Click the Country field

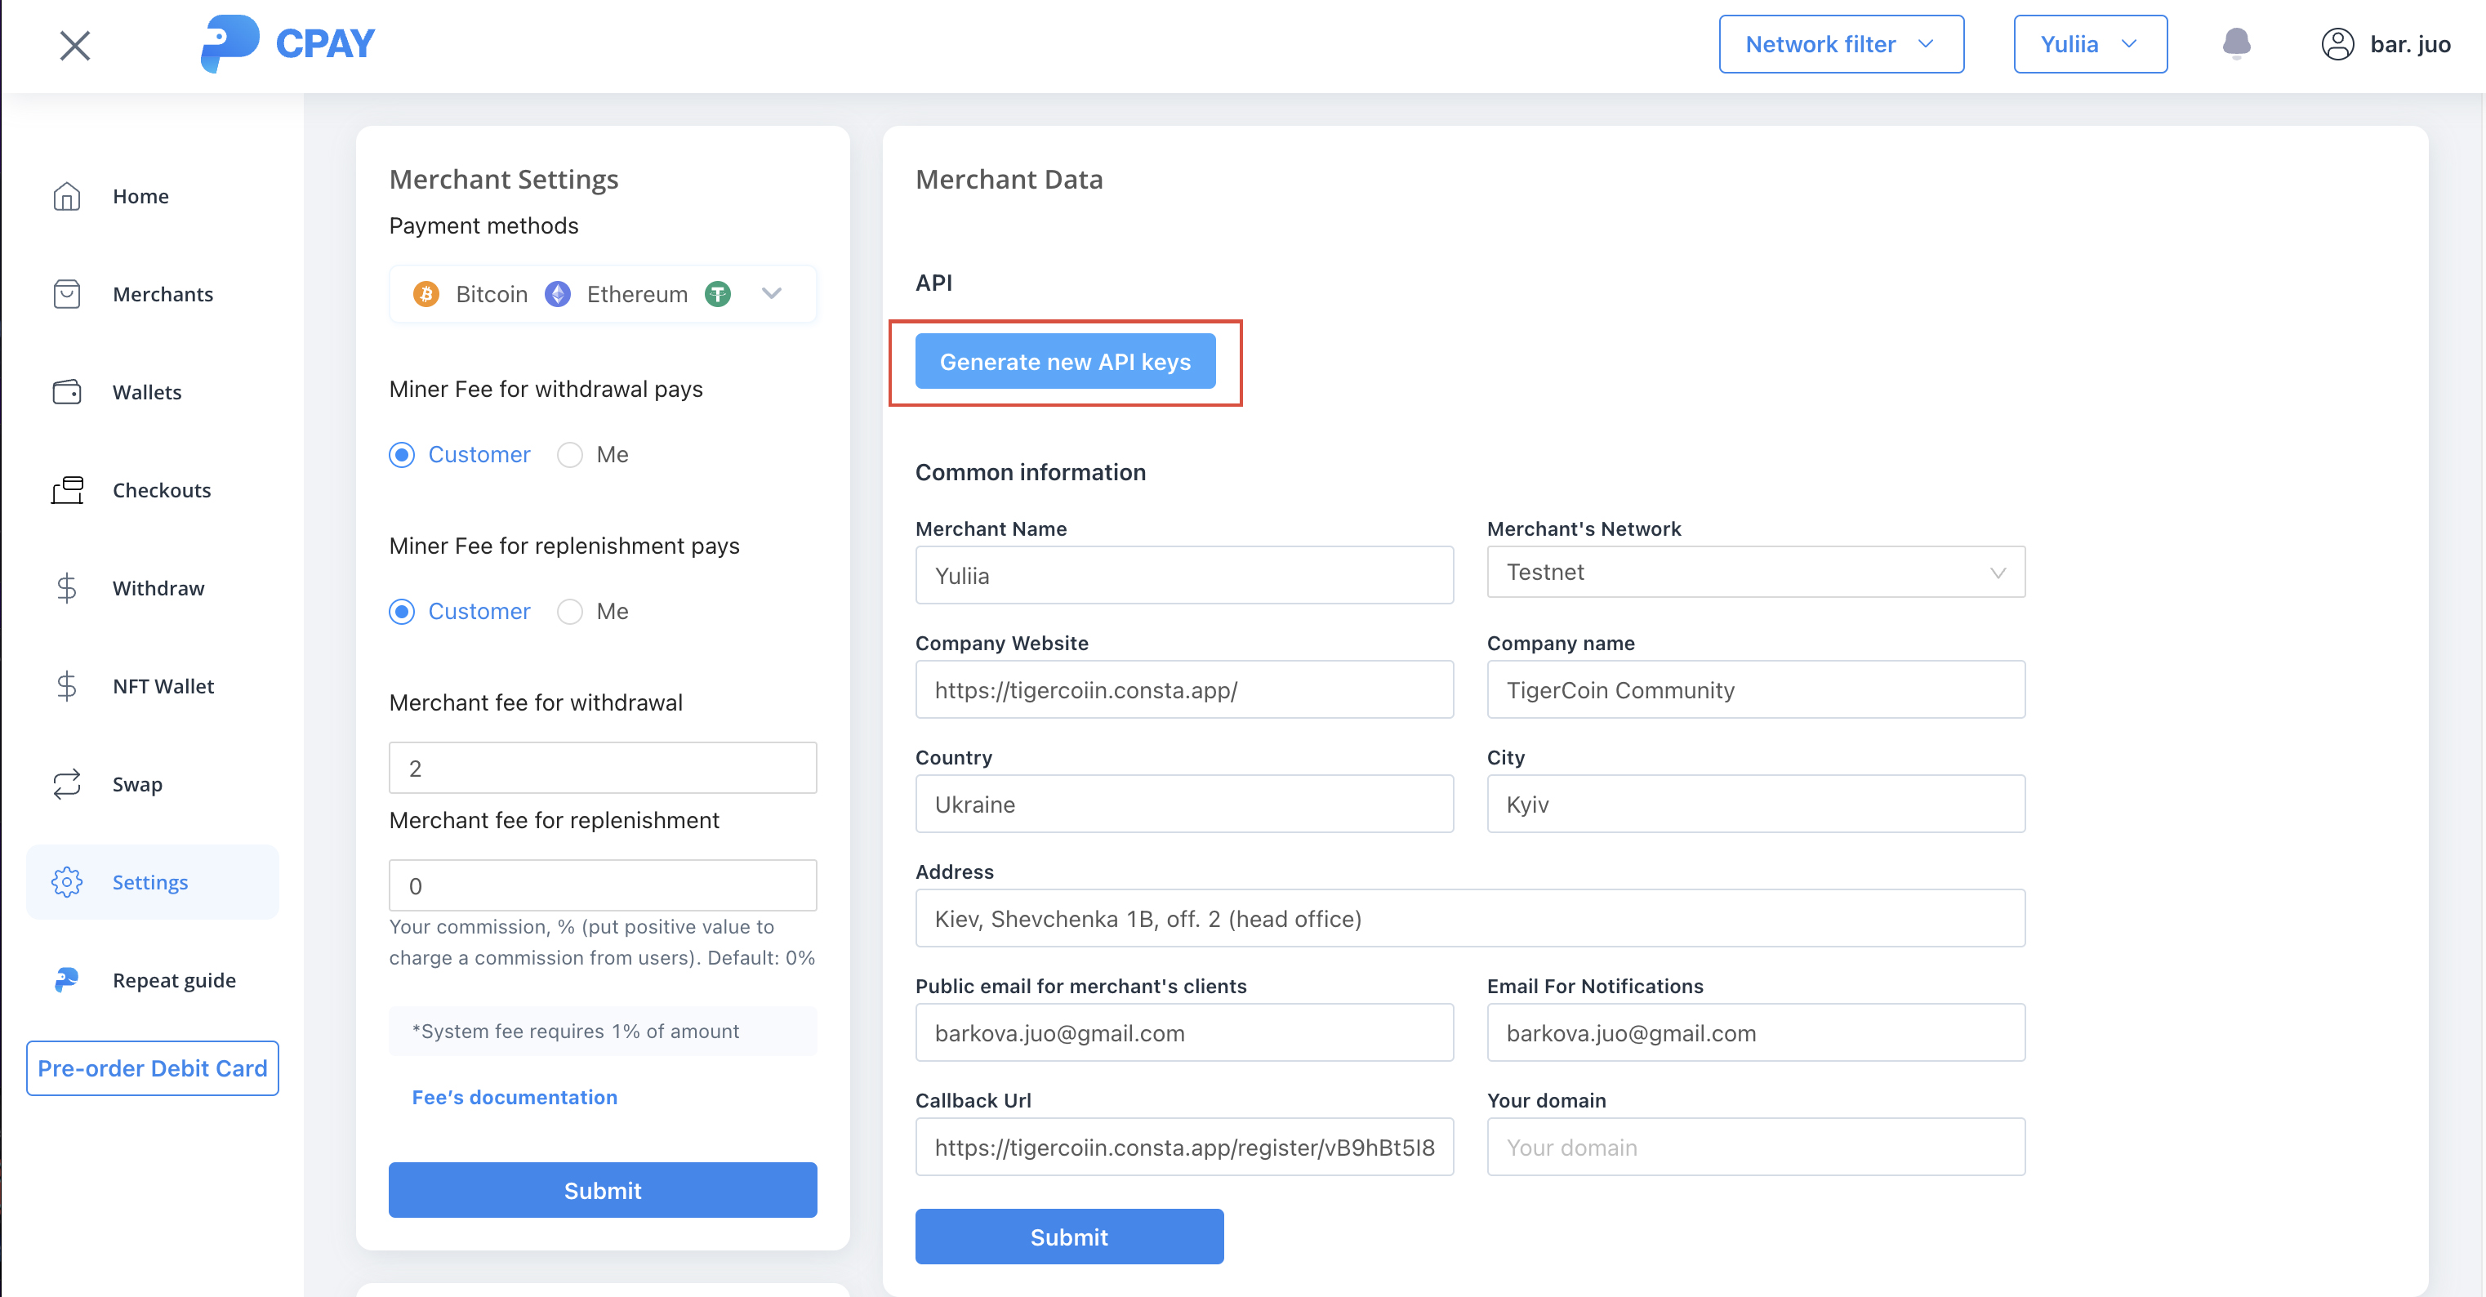point(1184,804)
